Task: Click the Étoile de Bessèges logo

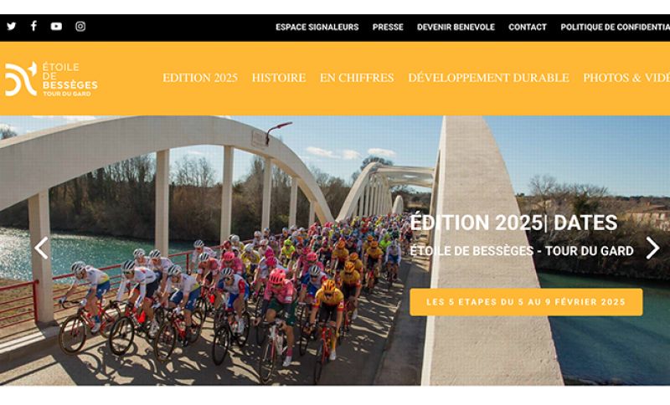Action: point(51,79)
